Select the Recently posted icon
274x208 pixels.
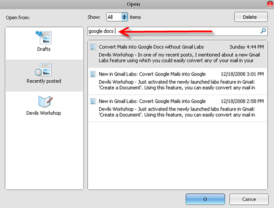(x=43, y=69)
